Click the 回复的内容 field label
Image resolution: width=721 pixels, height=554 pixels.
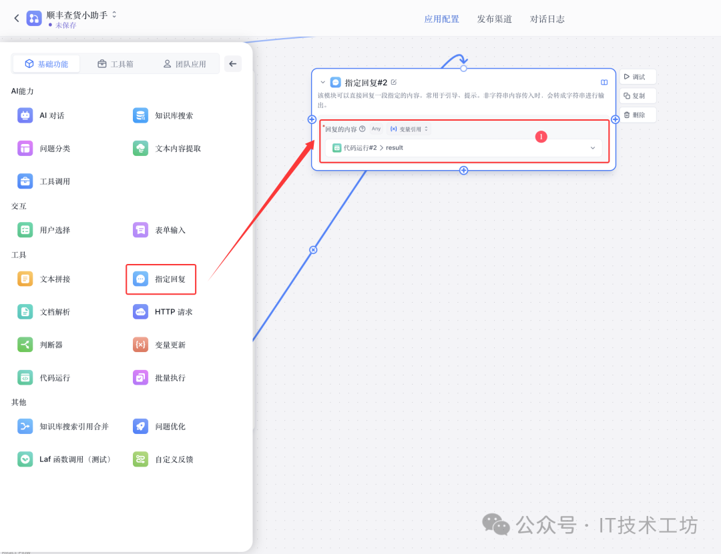pyautogui.click(x=340, y=129)
